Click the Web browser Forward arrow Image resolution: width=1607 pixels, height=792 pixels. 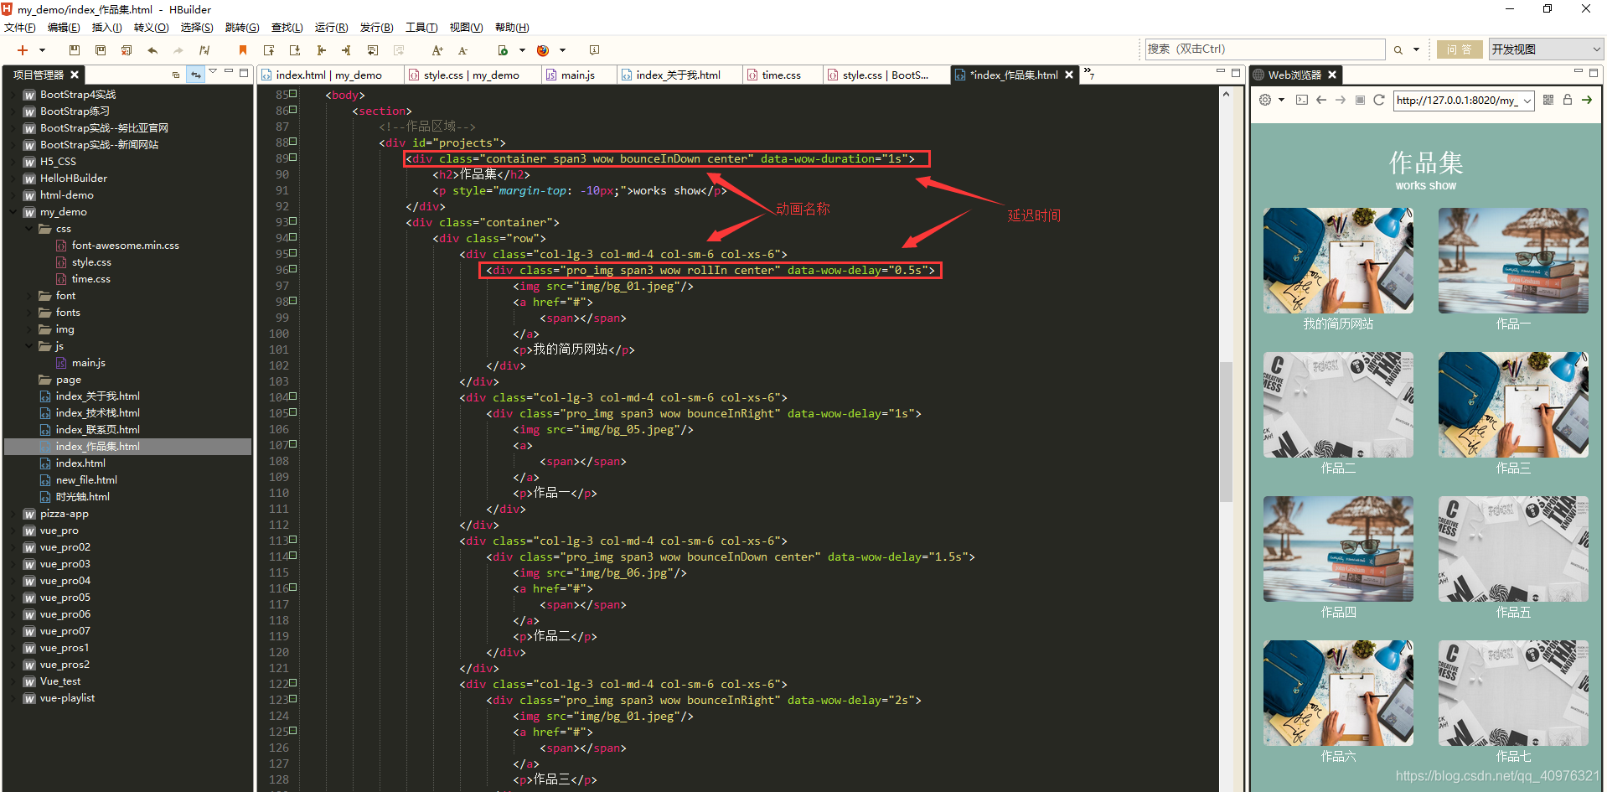click(x=1341, y=100)
